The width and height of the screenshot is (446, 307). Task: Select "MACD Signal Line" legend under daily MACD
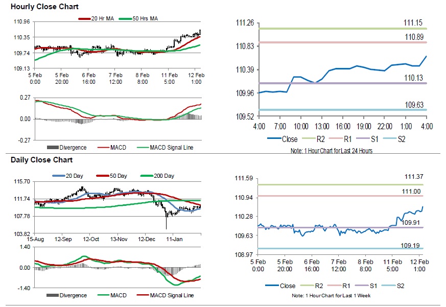pos(172,295)
